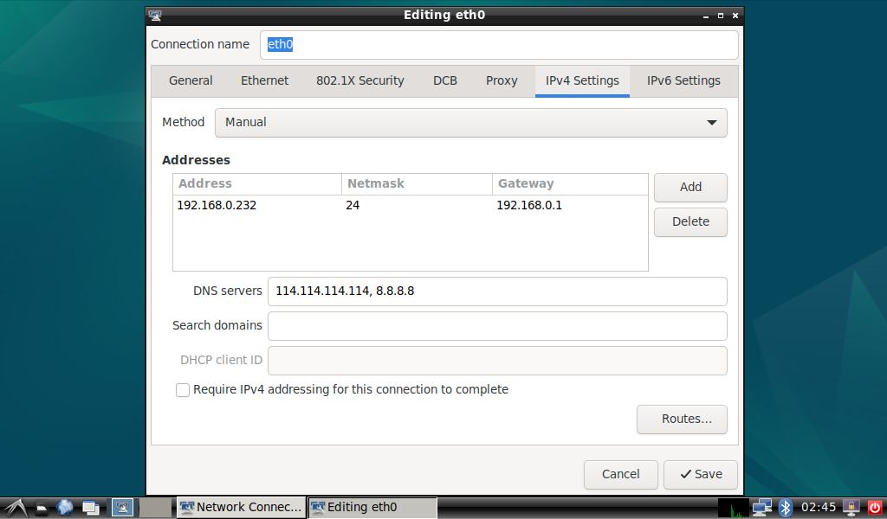Open the Kali application menu in the taskbar
The height and width of the screenshot is (519, 887).
tap(16, 508)
